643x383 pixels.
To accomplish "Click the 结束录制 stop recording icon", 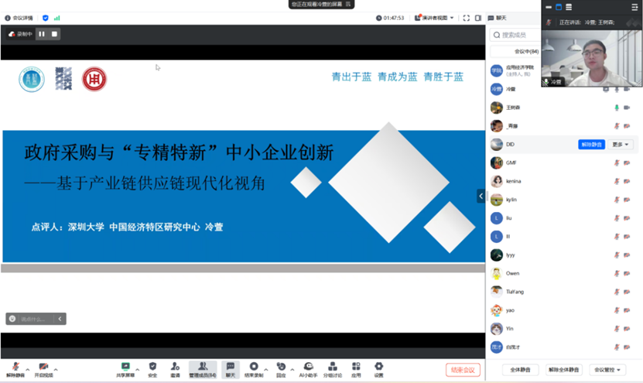I will click(254, 369).
